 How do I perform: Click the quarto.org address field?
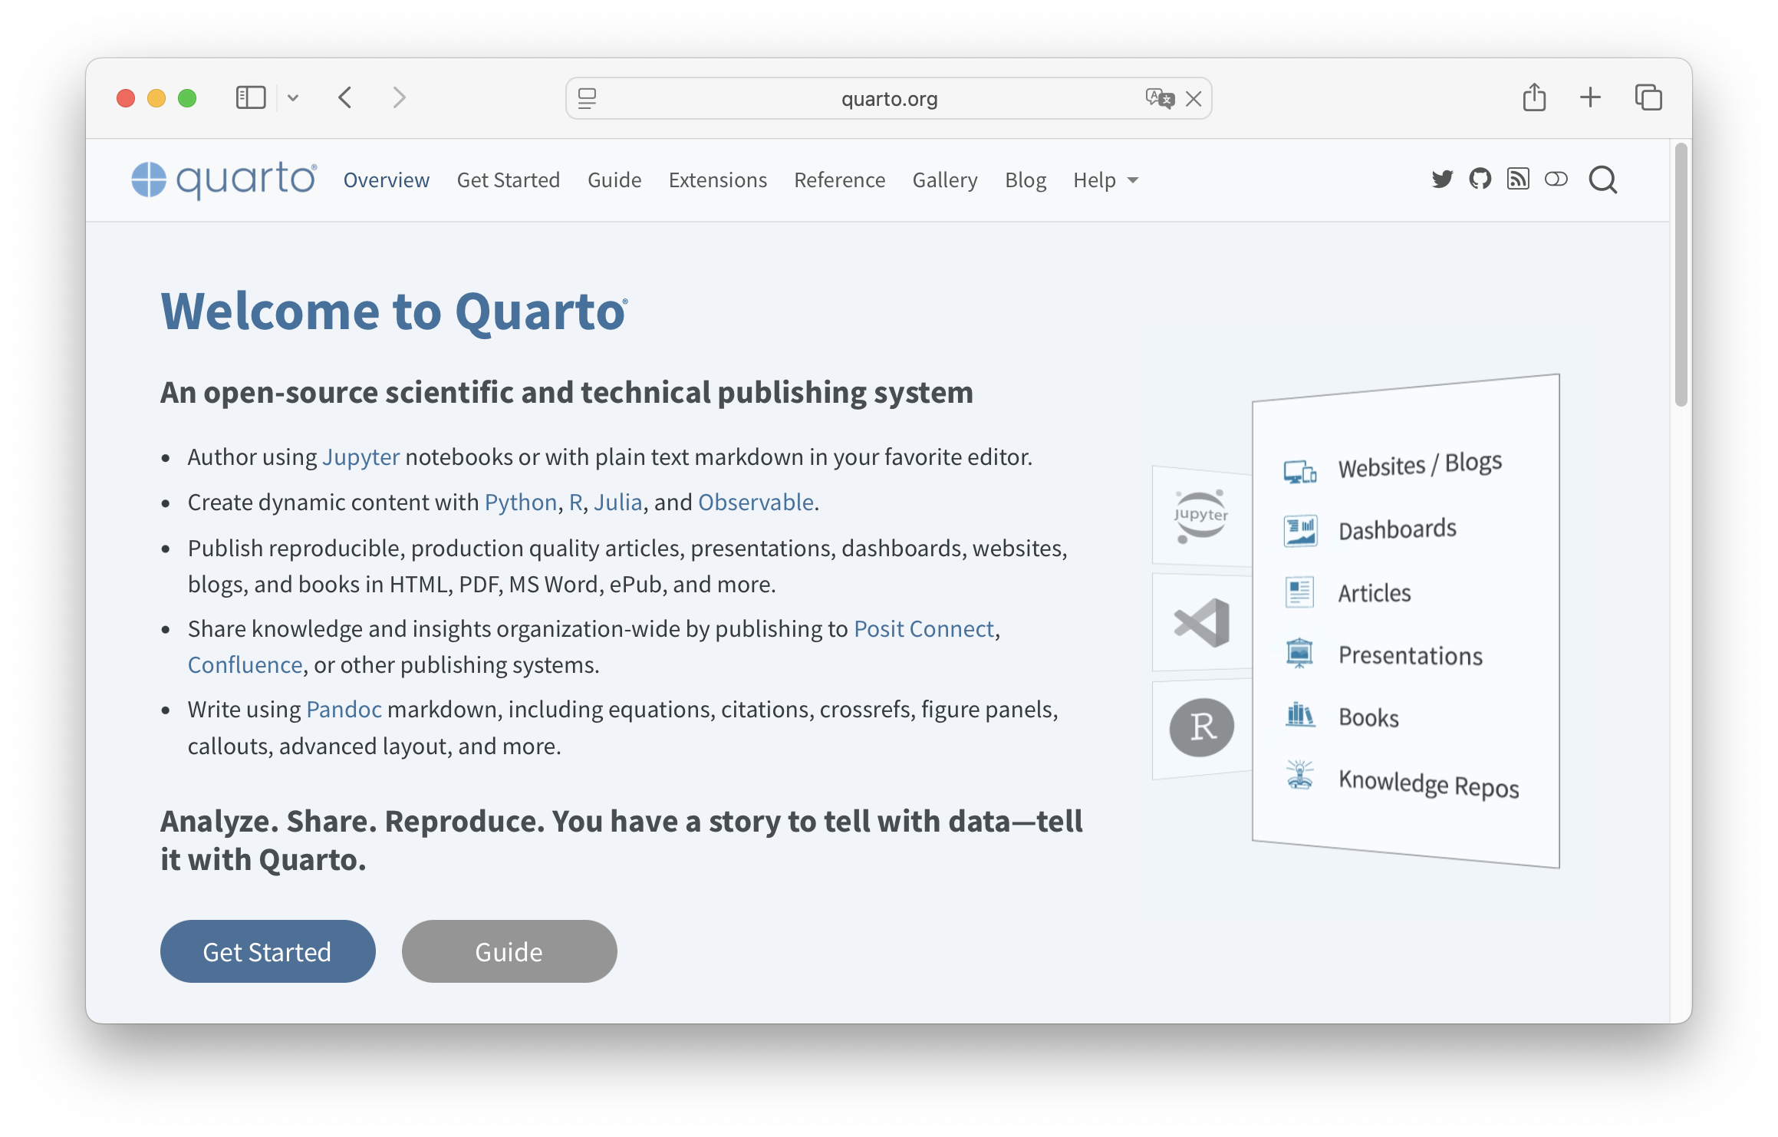889,98
